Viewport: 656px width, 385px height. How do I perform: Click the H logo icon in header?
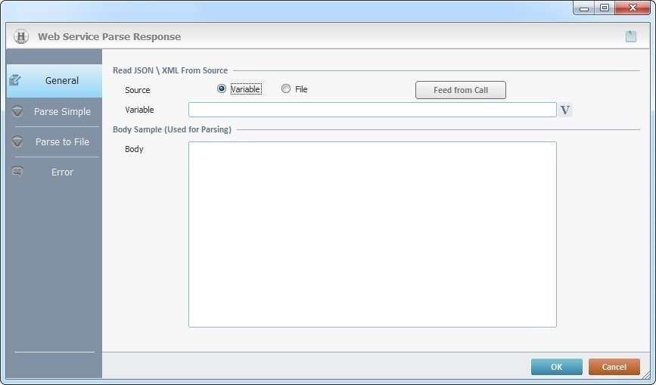[21, 36]
